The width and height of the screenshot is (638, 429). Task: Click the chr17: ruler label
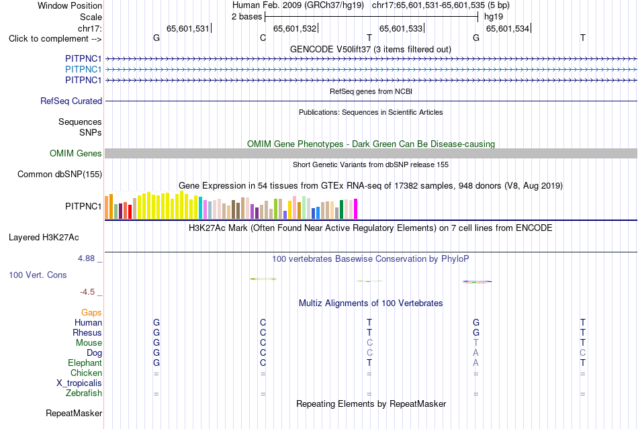89,28
